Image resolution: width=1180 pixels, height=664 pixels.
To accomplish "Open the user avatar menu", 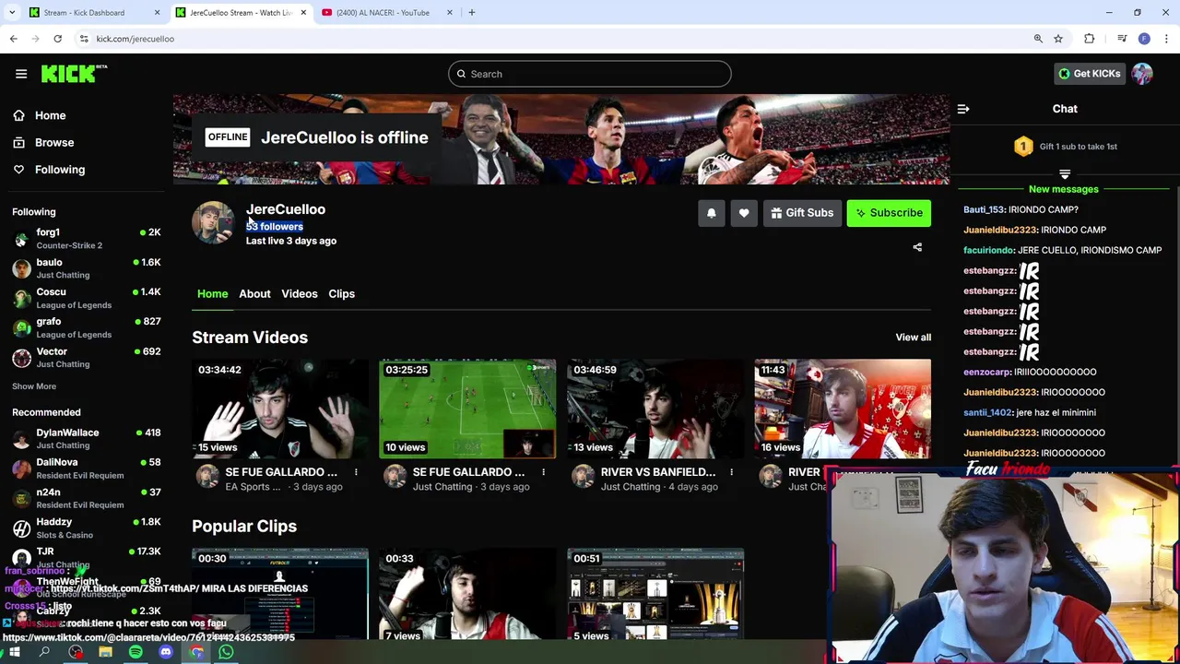I will [x=1142, y=74].
